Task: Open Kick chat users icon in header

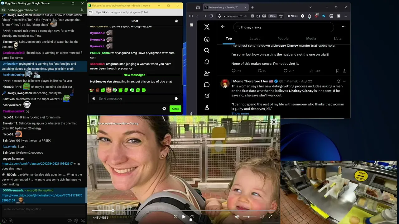Action: pyautogui.click(x=176, y=21)
